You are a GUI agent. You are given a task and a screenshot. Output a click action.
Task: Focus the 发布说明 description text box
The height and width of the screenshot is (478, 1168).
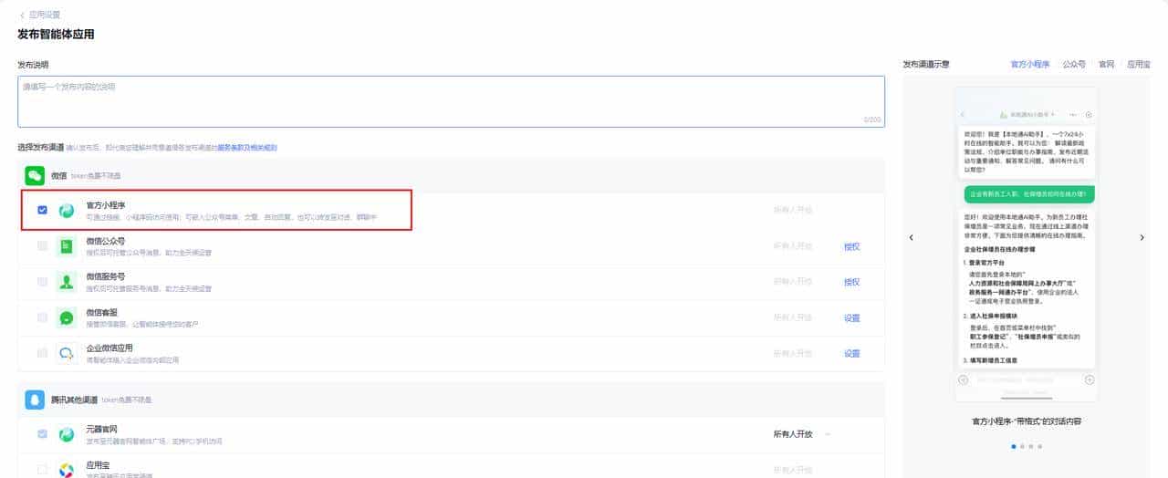pyautogui.click(x=451, y=101)
